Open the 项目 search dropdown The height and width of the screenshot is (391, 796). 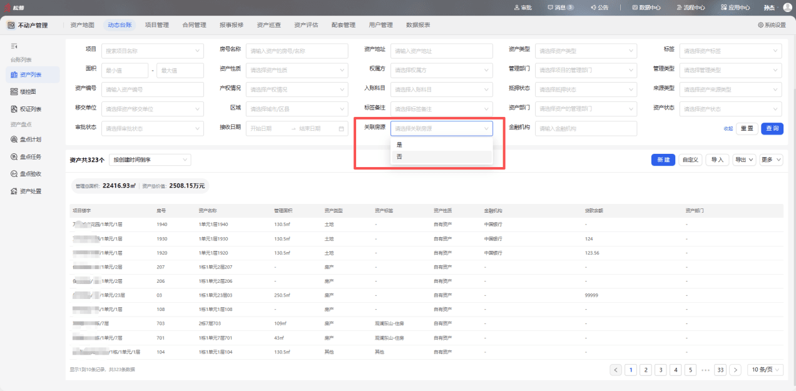coord(153,51)
